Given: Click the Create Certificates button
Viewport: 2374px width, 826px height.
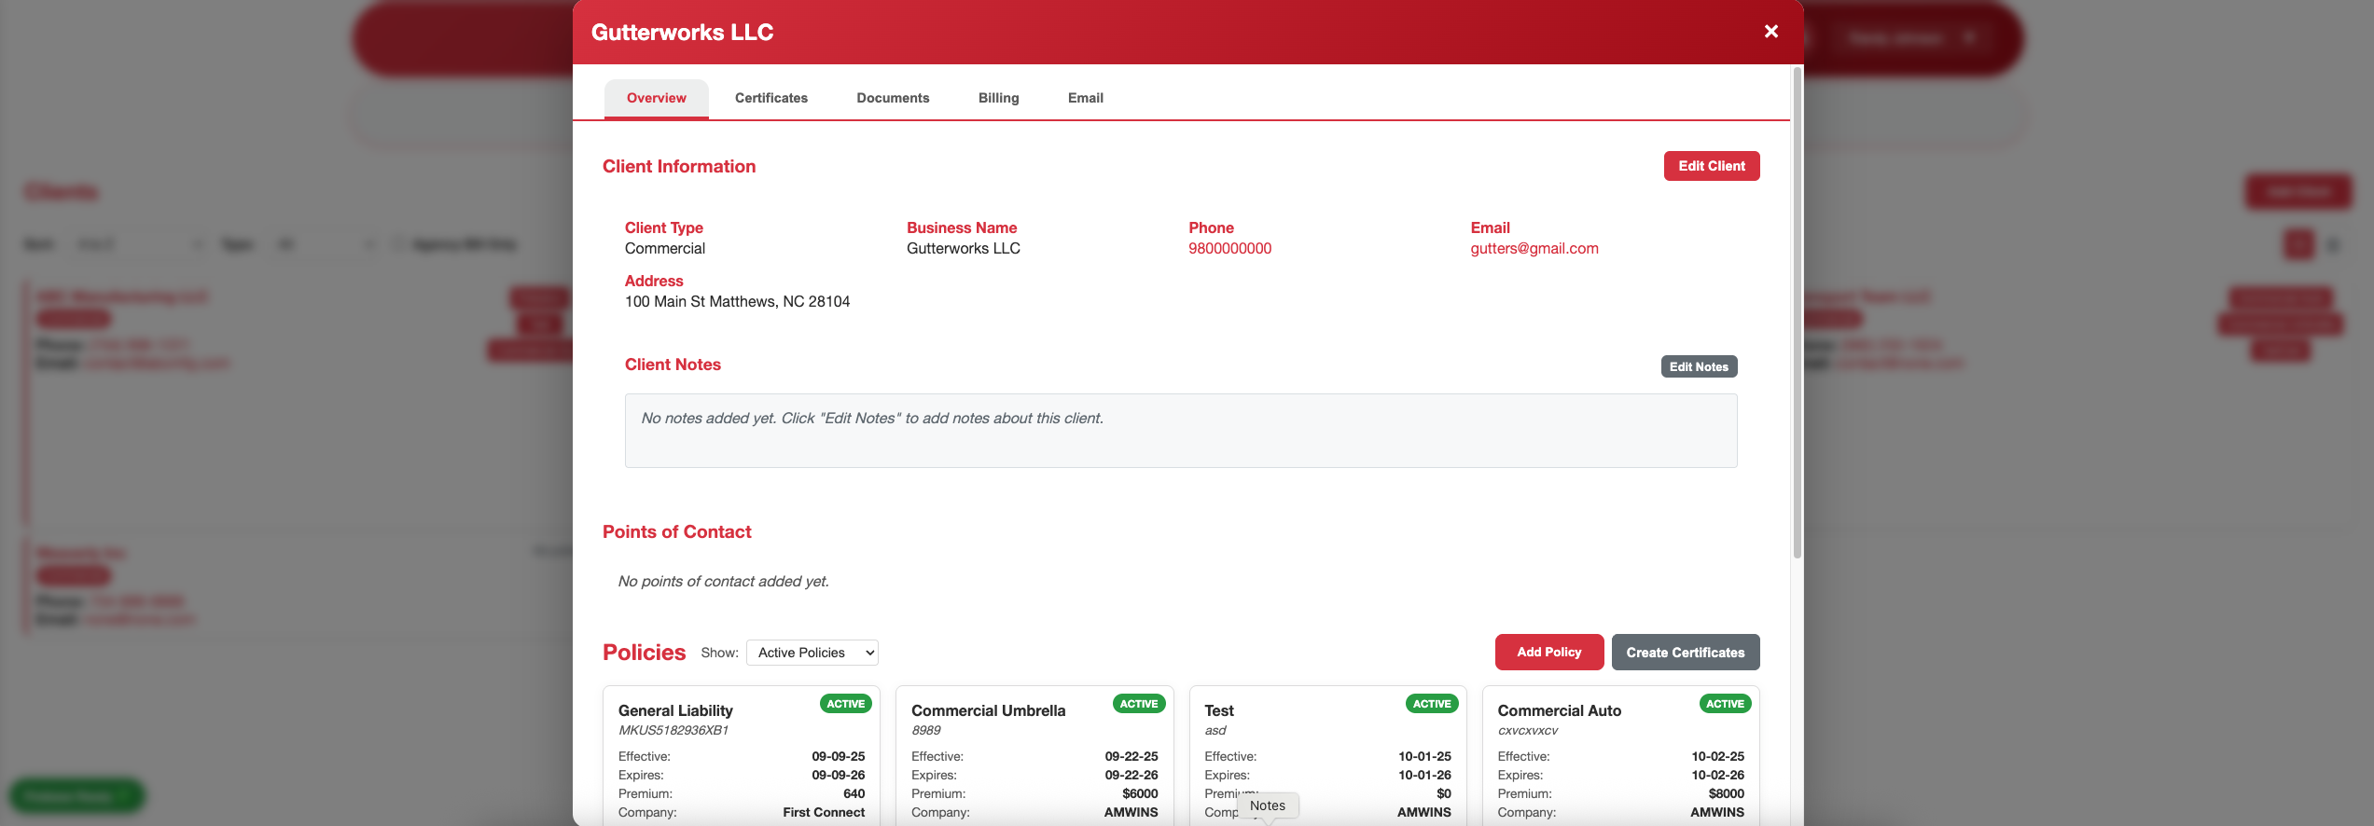Looking at the screenshot, I should [1685, 653].
